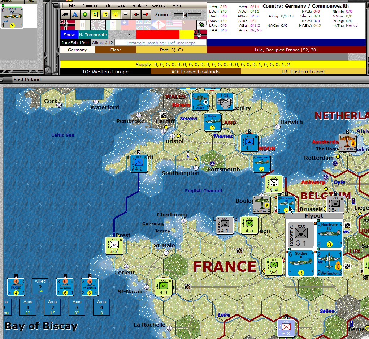Select the gray 4-1 garrison counter near Rouen
The image size is (369, 339).
click(x=225, y=226)
